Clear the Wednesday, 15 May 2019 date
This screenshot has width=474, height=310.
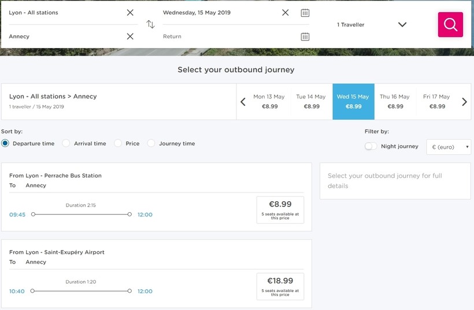pyautogui.click(x=285, y=13)
